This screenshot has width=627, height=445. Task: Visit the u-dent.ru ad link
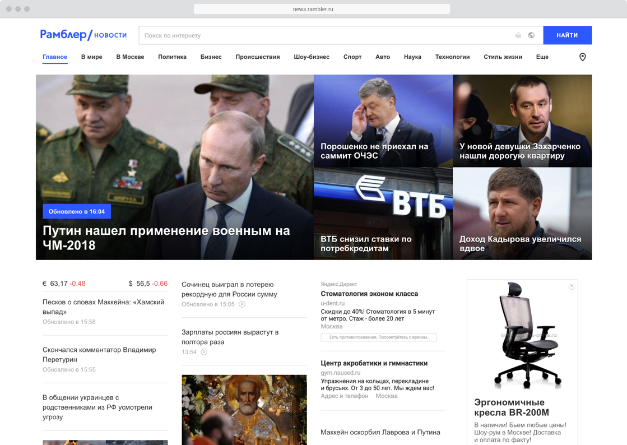[x=332, y=303]
